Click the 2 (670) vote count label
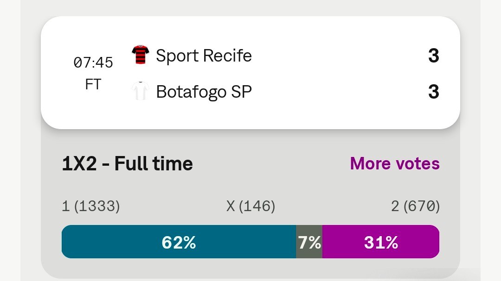This screenshot has width=501, height=281. [415, 206]
